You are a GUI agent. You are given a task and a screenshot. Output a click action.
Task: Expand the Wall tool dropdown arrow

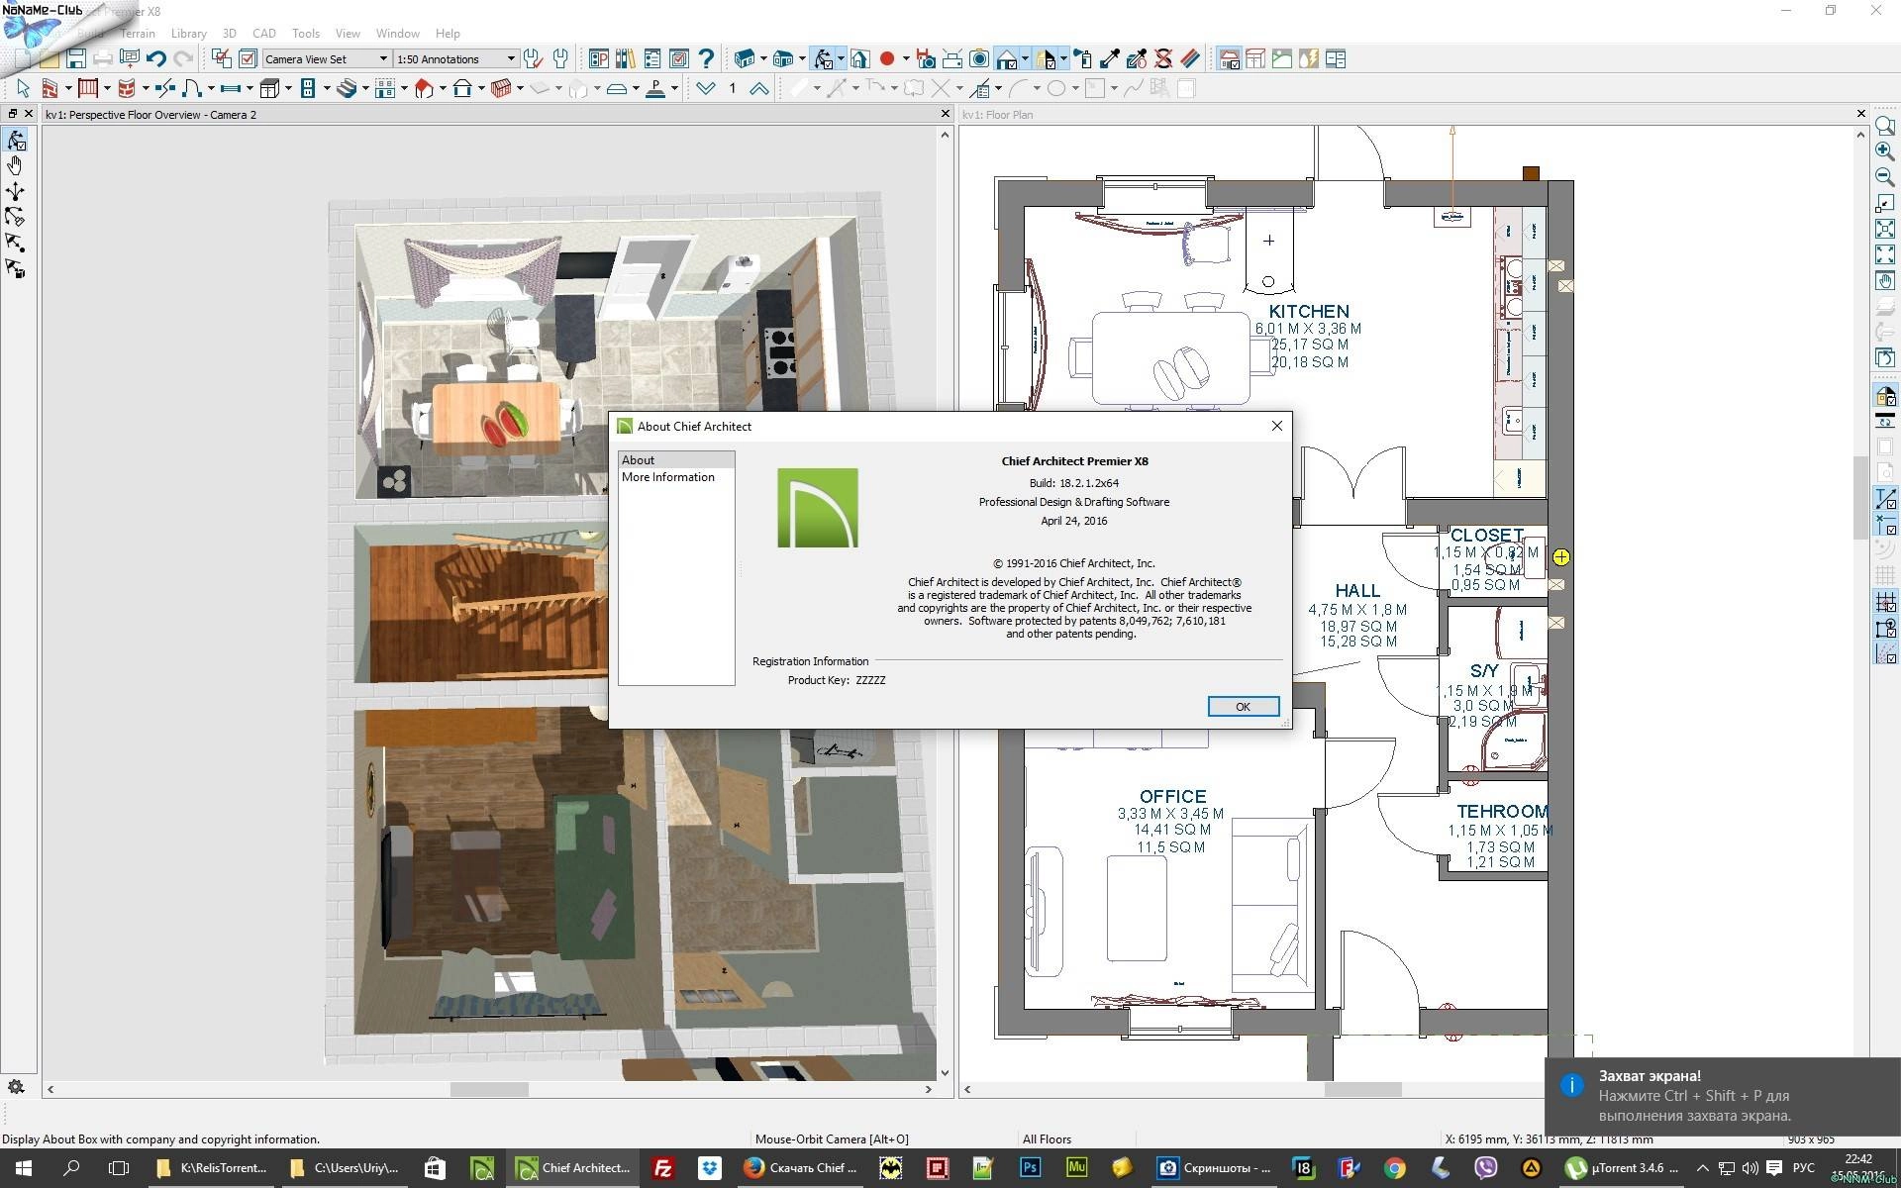tap(67, 89)
